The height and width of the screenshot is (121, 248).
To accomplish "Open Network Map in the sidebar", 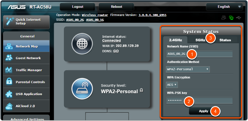I will coord(26,46).
